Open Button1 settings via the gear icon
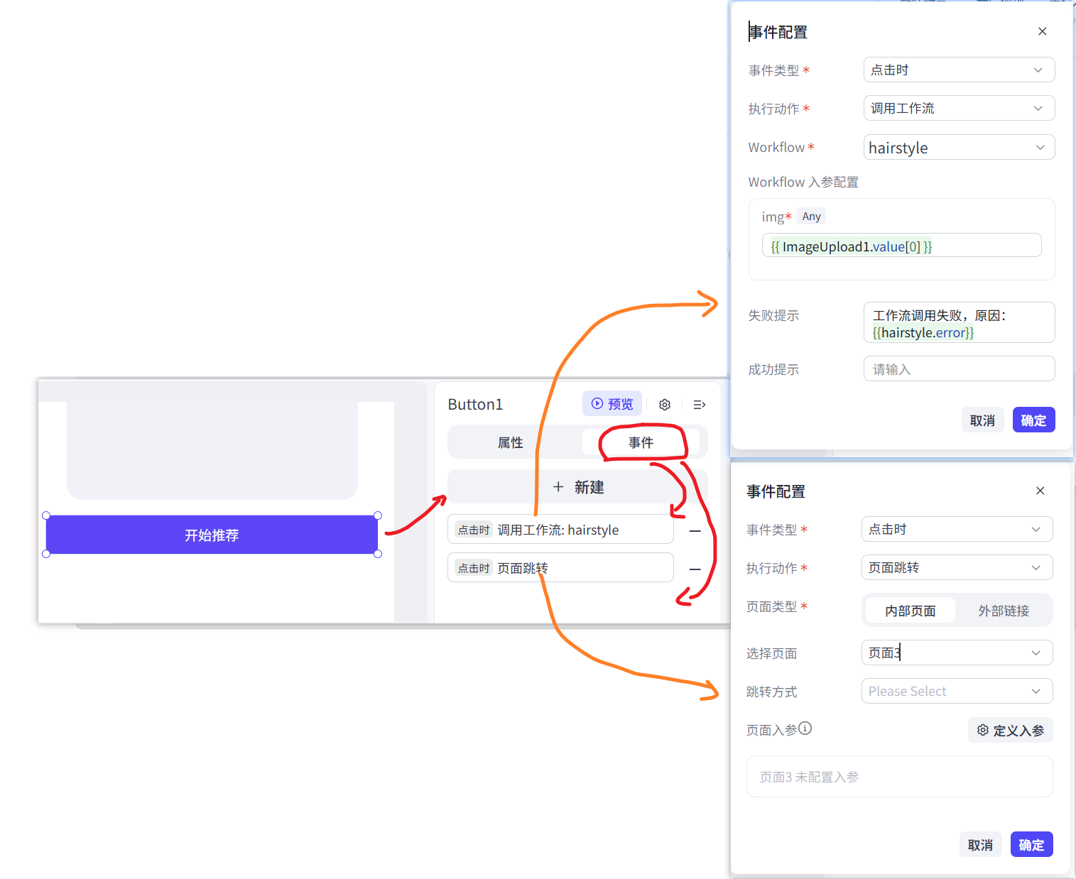Screen dimensions: 1076x879 click(x=664, y=403)
